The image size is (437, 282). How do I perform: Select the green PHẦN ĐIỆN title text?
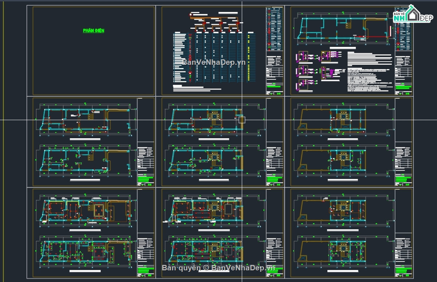pyautogui.click(x=94, y=31)
